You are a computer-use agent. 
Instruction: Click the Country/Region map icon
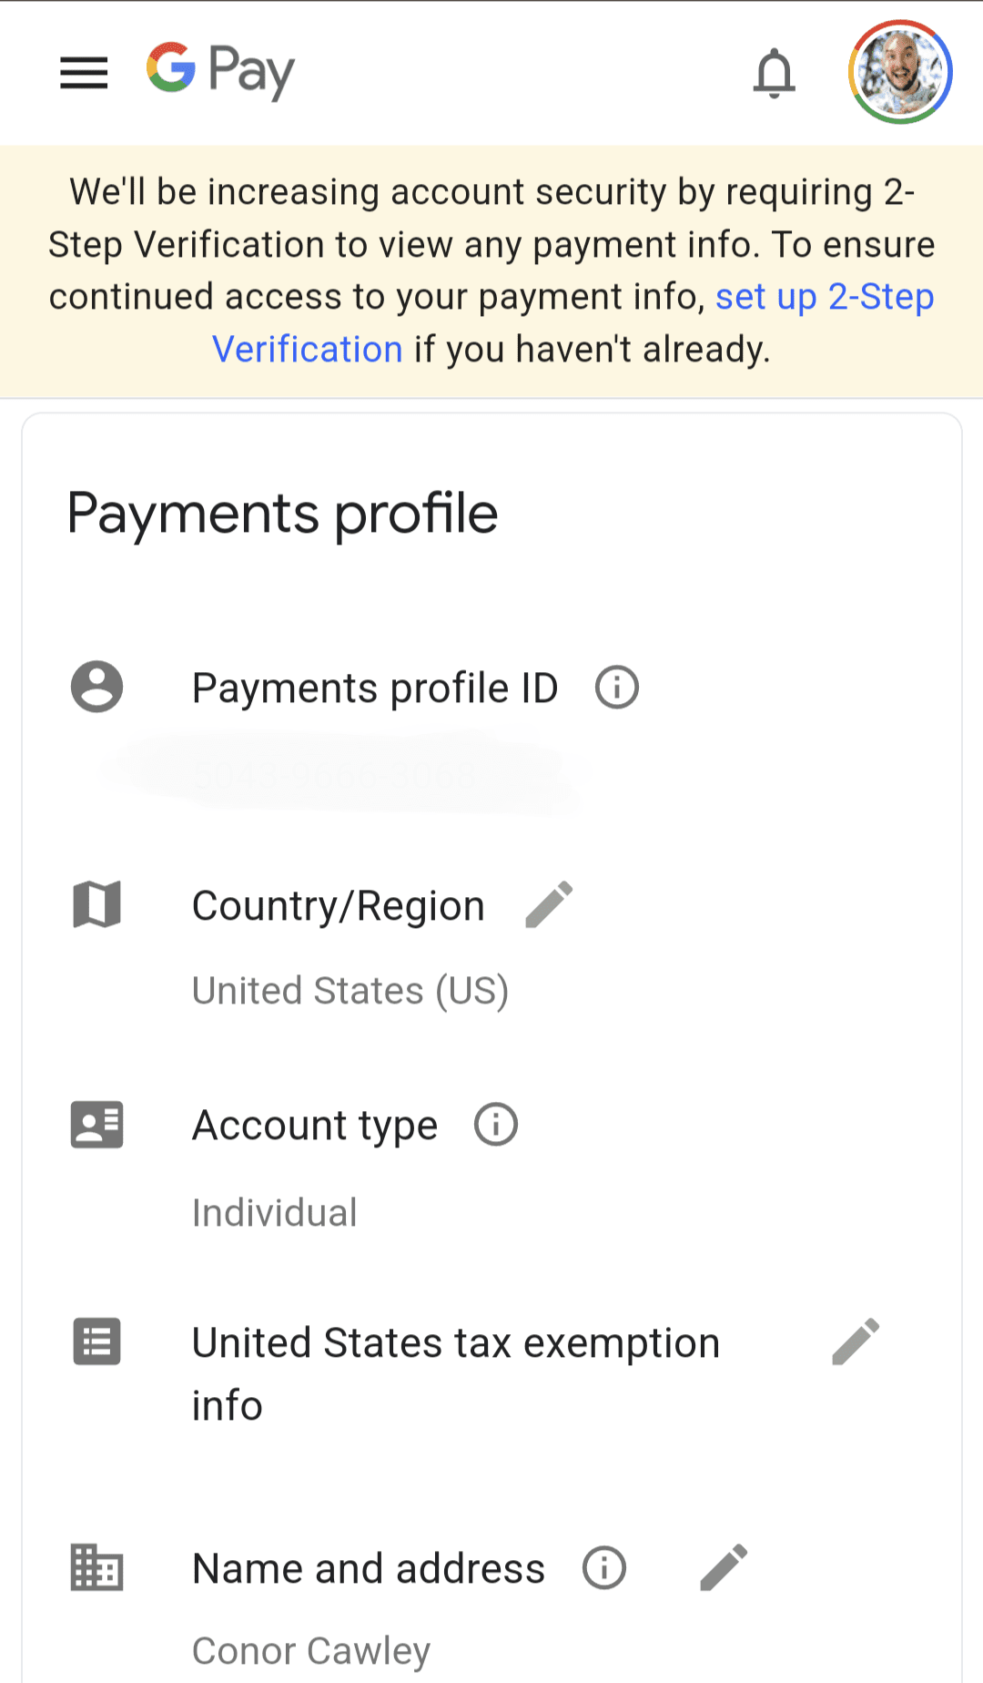point(96,904)
